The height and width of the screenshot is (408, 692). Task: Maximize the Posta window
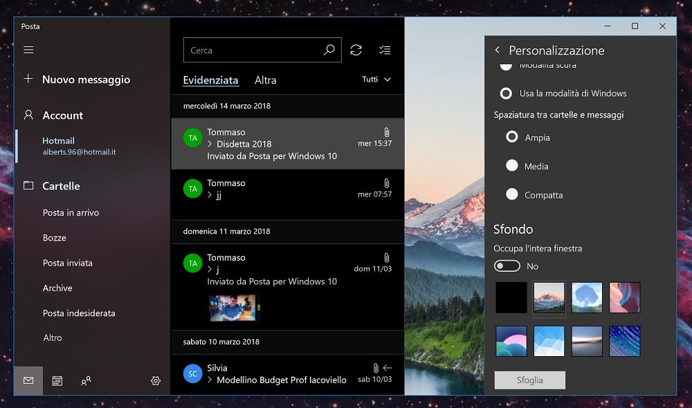click(x=635, y=26)
